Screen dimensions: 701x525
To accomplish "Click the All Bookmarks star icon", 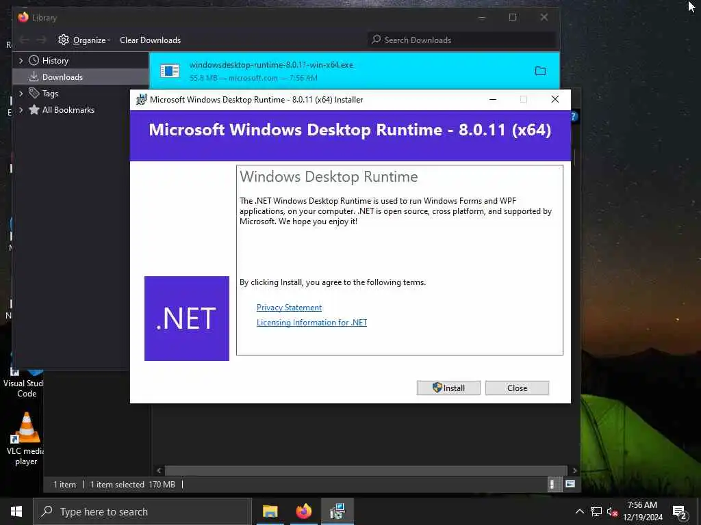I will click(34, 109).
